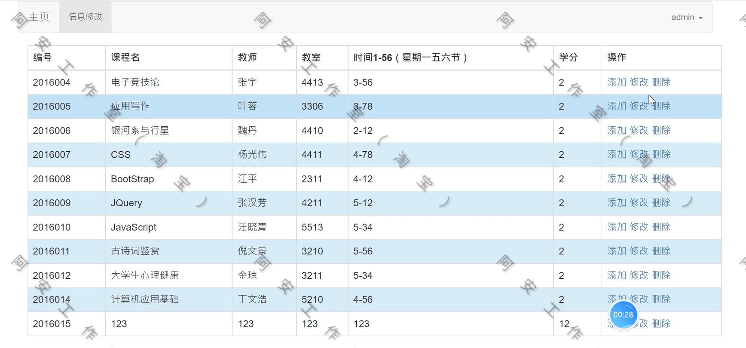Select teacher name 杨光伟
The width and height of the screenshot is (746, 348).
point(252,154)
